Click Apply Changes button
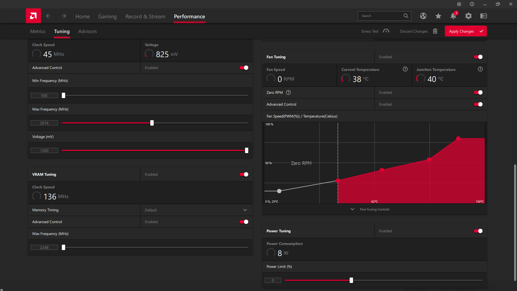This screenshot has height=291, width=517. (x=466, y=31)
